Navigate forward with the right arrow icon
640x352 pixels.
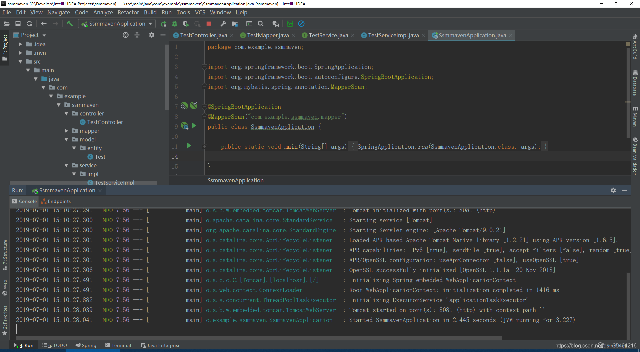pyautogui.click(x=55, y=24)
